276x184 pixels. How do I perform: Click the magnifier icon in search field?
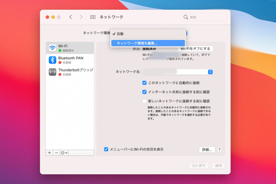[x=186, y=17]
